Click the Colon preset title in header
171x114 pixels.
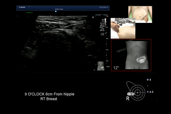(58, 9)
